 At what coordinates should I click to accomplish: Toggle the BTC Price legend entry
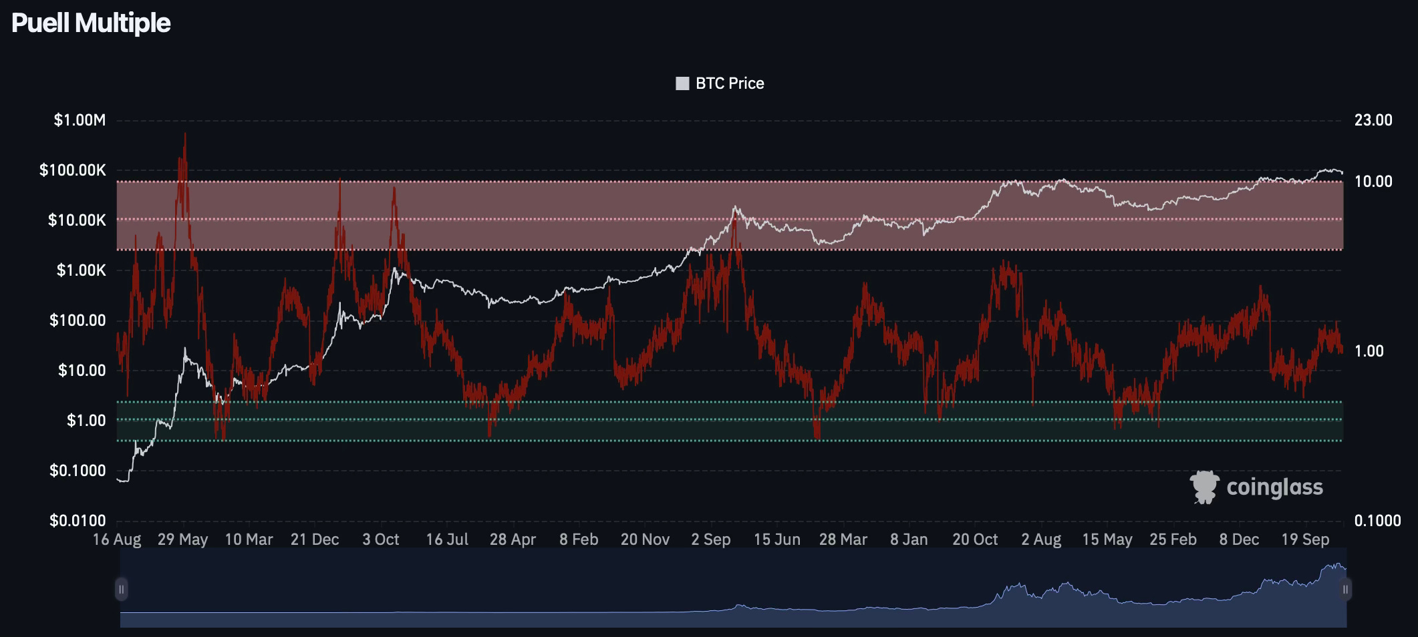pos(720,83)
